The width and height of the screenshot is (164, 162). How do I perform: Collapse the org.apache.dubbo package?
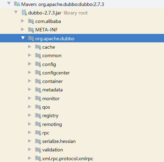pyautogui.click(x=23, y=38)
